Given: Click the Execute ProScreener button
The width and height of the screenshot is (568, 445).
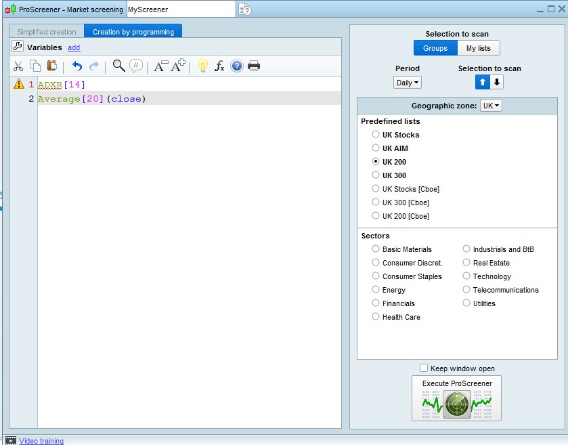Looking at the screenshot, I should click(456, 398).
